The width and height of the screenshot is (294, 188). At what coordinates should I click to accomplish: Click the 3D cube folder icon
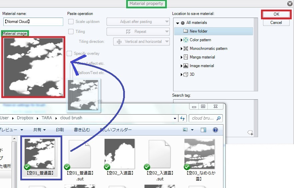tap(186, 74)
